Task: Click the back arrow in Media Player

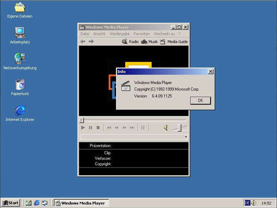Action: point(83,42)
